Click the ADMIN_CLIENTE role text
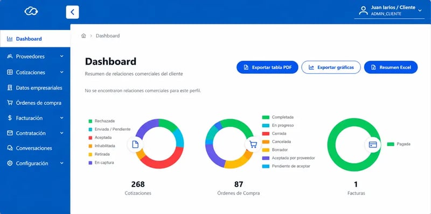This screenshot has width=431, height=214. click(386, 14)
